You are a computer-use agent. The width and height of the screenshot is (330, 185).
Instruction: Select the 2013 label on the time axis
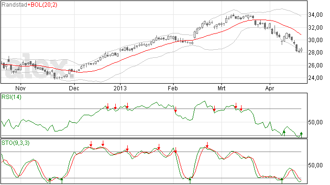120,88
